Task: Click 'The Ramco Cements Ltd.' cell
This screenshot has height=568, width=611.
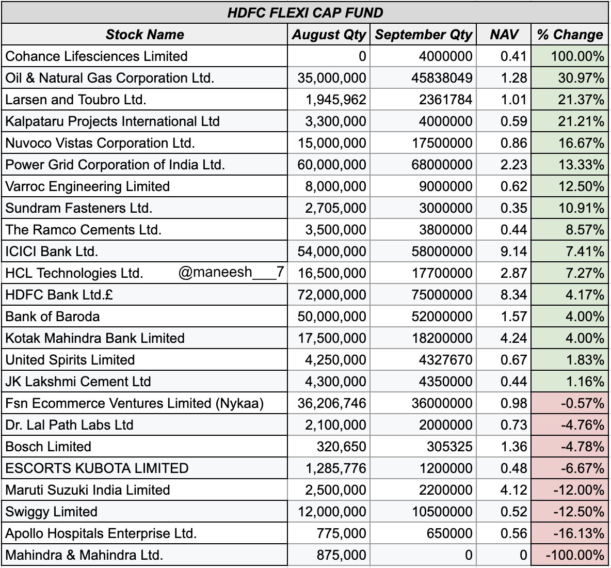Action: tap(144, 230)
